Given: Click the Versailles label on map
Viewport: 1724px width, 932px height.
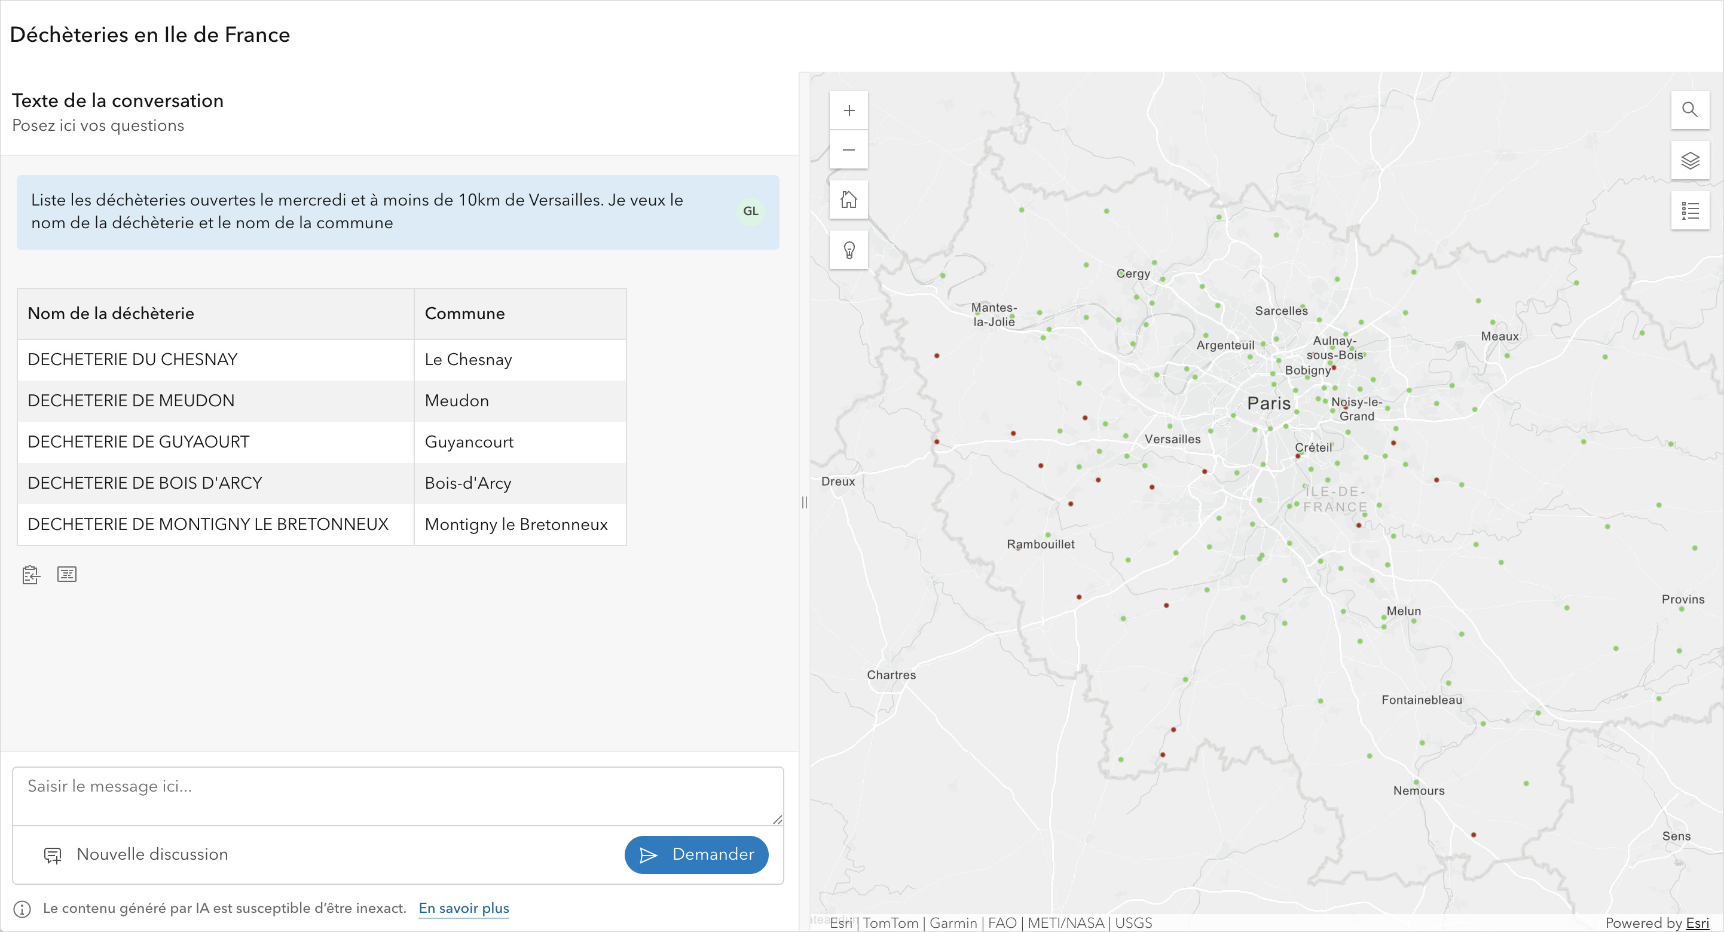Looking at the screenshot, I should (1172, 440).
